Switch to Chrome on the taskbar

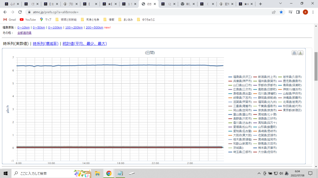coord(109,173)
